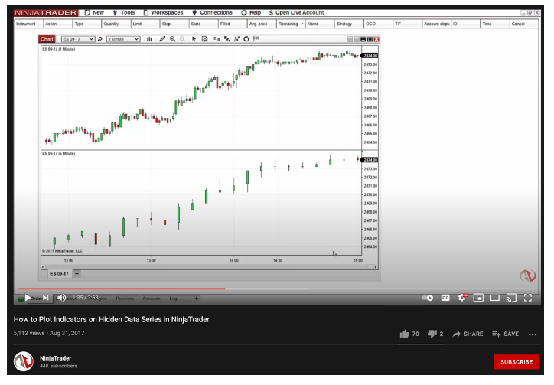The width and height of the screenshot is (554, 385).
Task: Click the strategies icon
Action: pos(236,39)
